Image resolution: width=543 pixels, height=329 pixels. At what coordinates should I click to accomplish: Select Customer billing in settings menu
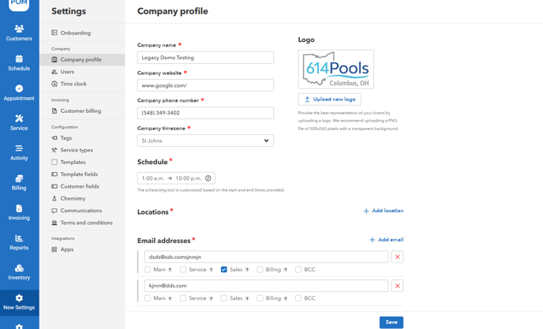coord(81,111)
